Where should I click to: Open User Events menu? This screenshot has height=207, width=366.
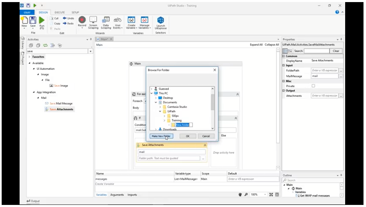click(118, 23)
